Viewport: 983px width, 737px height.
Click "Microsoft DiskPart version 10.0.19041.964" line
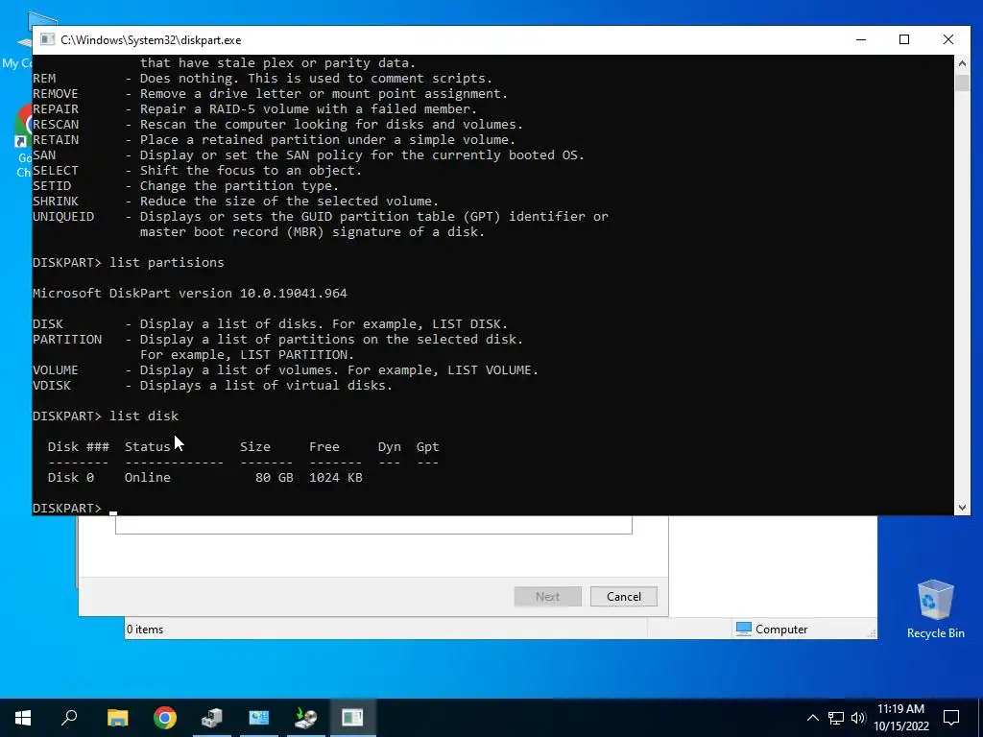[190, 293]
